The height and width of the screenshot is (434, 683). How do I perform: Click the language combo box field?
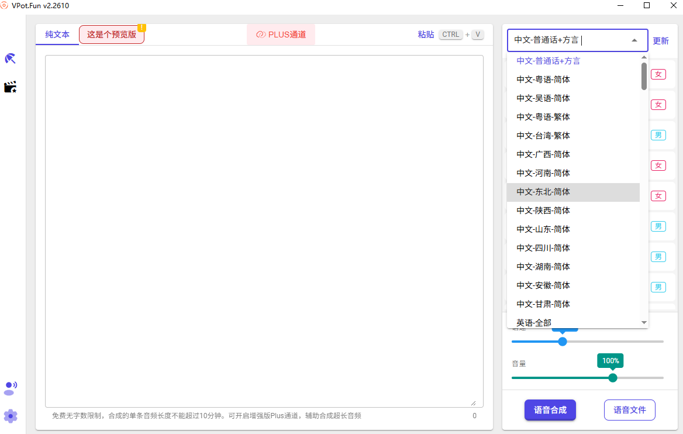click(x=578, y=40)
